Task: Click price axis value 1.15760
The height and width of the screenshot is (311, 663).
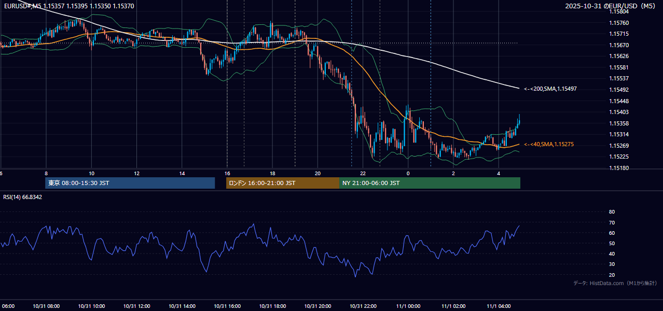Action: (619, 23)
